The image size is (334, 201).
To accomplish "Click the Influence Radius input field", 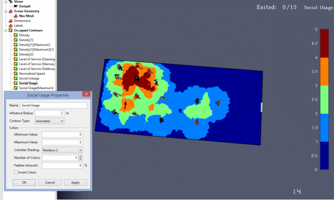I will [x=49, y=113].
